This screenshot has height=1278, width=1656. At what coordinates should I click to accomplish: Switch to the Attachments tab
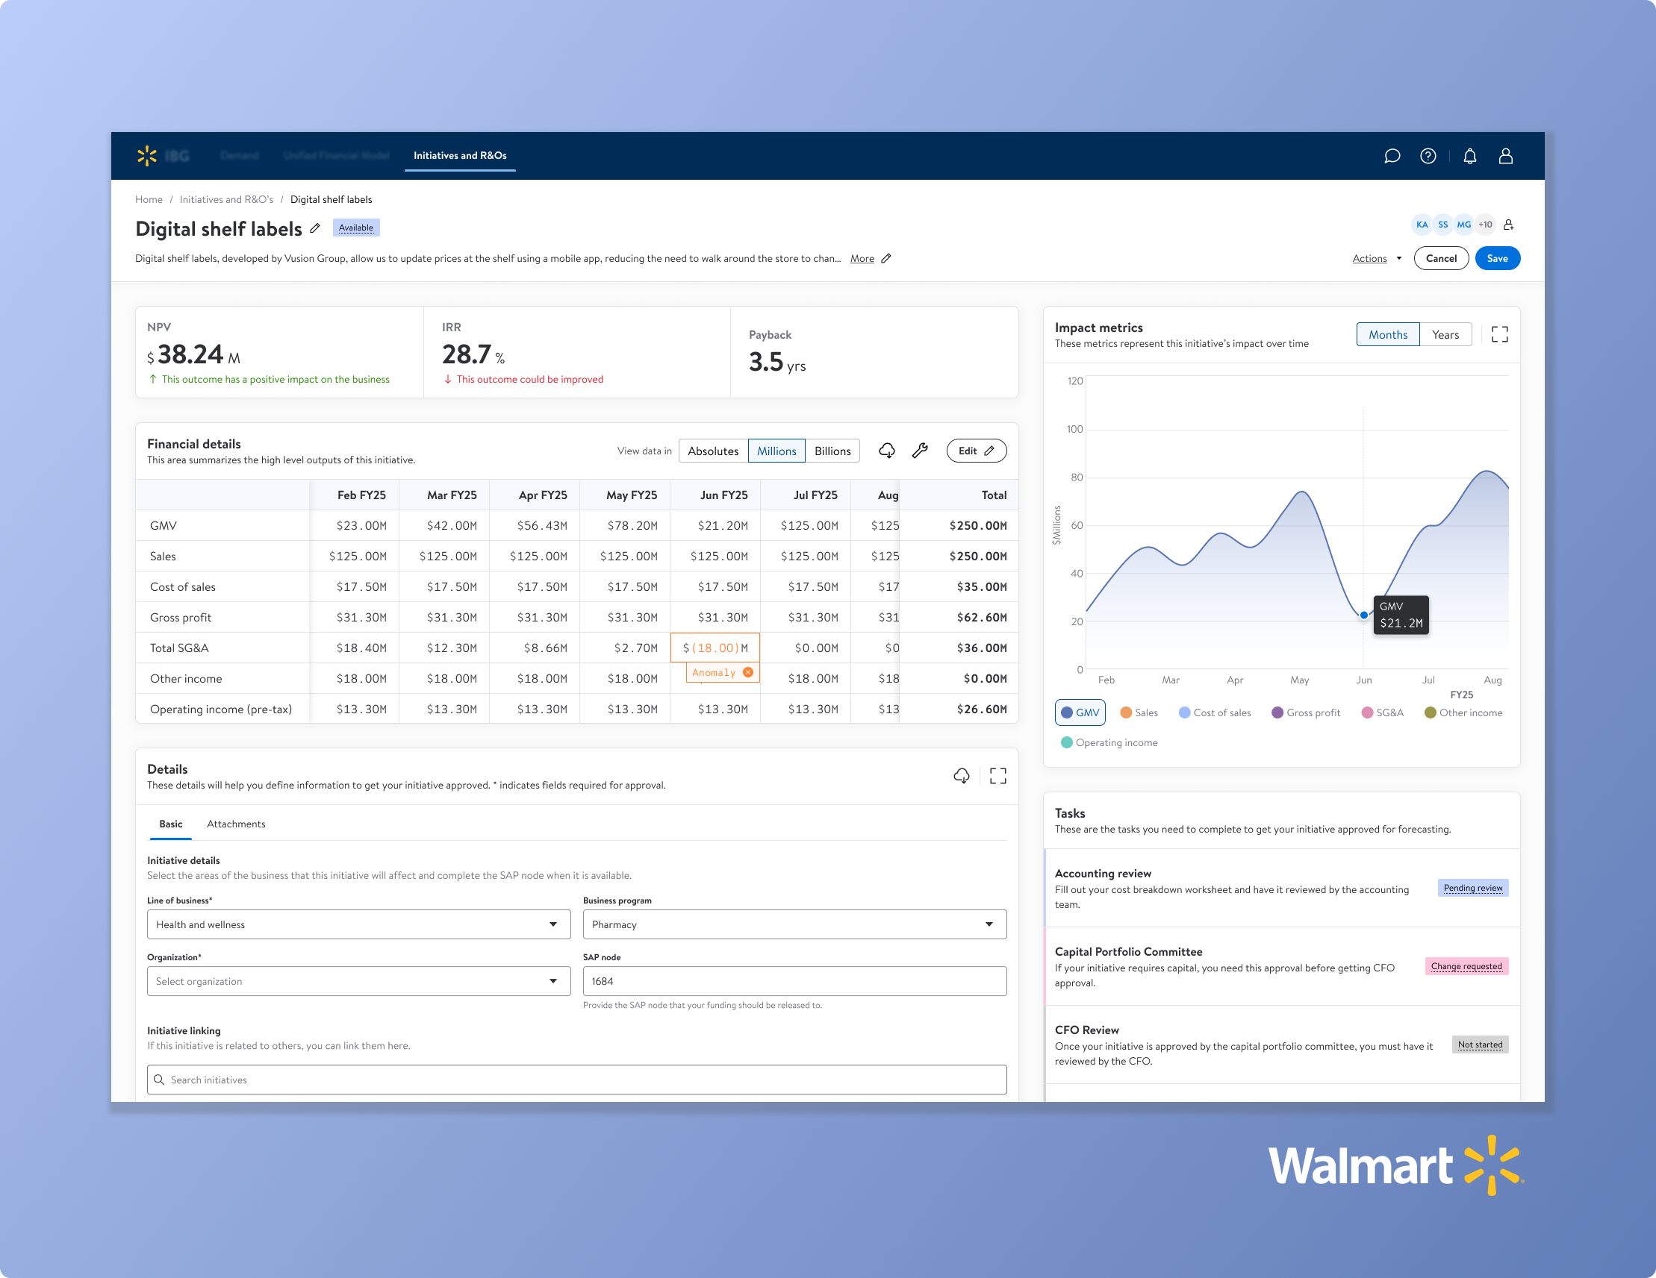236,824
